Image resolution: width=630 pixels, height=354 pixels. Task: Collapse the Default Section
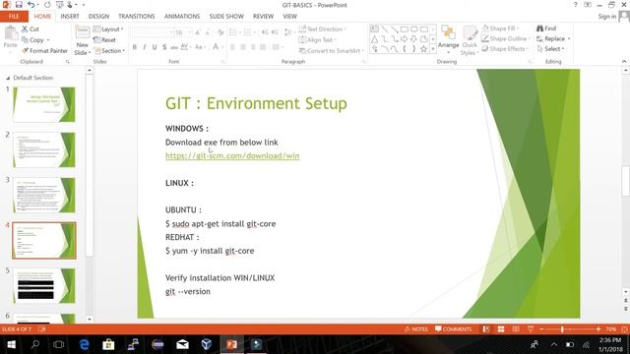[x=8, y=78]
